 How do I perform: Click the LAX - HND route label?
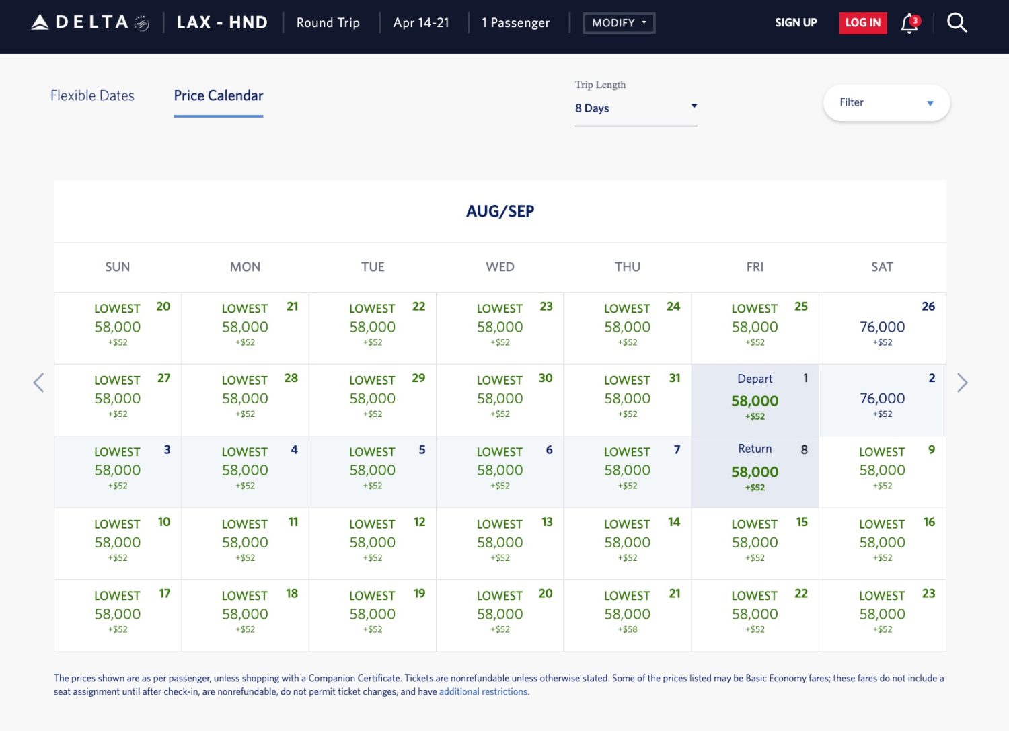tap(222, 22)
